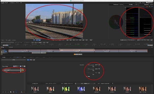Click the stepper beside the third slider value
The height and width of the screenshot is (94, 154).
(99, 73)
